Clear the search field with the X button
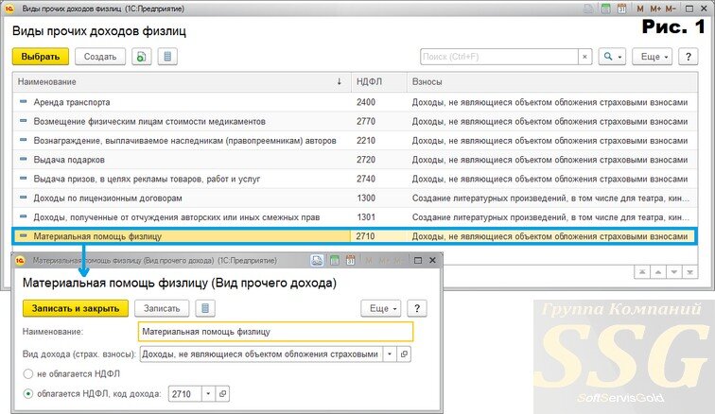Screen dimensions: 715x414 tap(585, 57)
